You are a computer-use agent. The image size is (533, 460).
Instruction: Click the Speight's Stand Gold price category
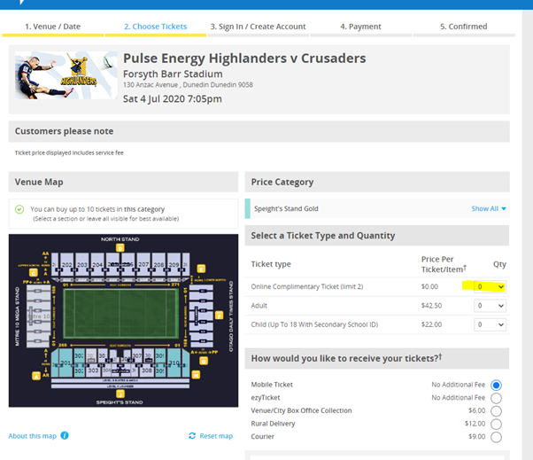[286, 208]
